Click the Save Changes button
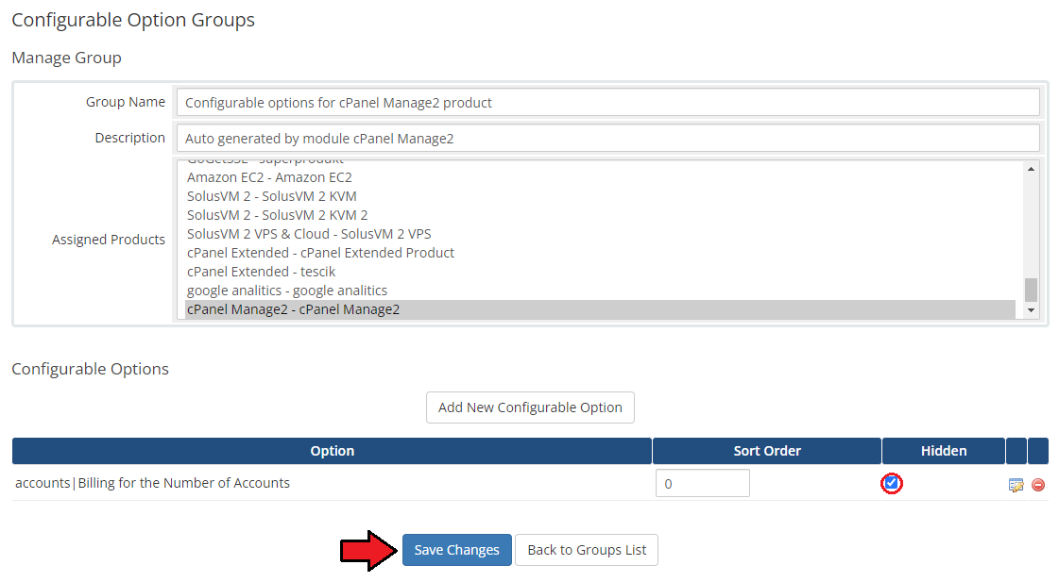Screen dimensions: 1059x582 tap(456, 550)
